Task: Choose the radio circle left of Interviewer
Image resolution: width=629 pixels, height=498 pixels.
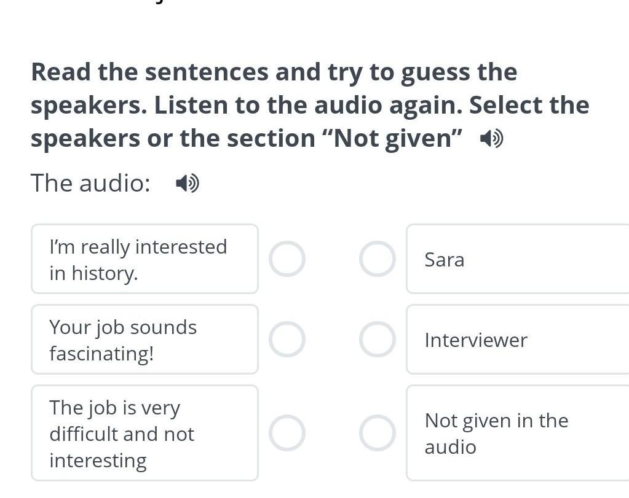Action: [377, 340]
